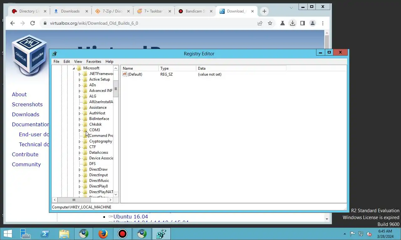Open the Favorites menu
This screenshot has height=240, width=401.
(x=94, y=62)
